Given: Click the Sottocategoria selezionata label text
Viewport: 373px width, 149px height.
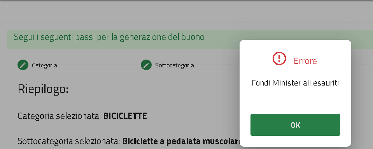Looking at the screenshot, I should point(69,141).
